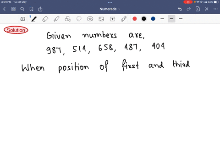
Task: Bookmark this page
Action: [31, 9]
